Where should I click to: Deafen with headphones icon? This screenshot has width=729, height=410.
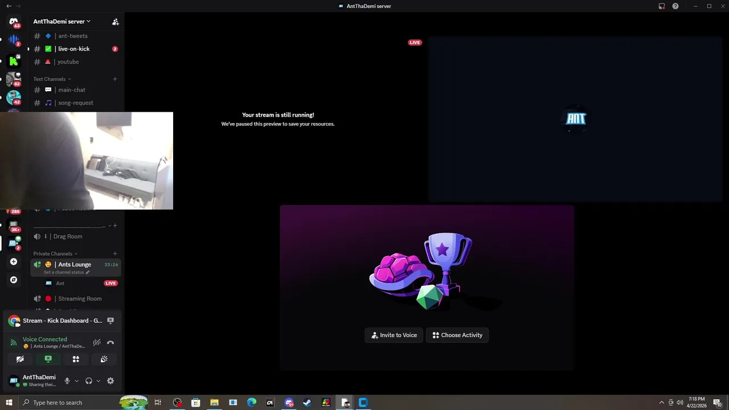click(89, 381)
